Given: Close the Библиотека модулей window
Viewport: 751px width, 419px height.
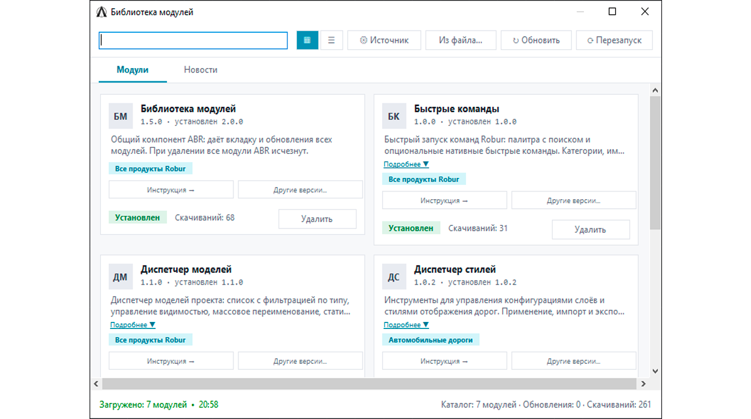Looking at the screenshot, I should [x=645, y=11].
